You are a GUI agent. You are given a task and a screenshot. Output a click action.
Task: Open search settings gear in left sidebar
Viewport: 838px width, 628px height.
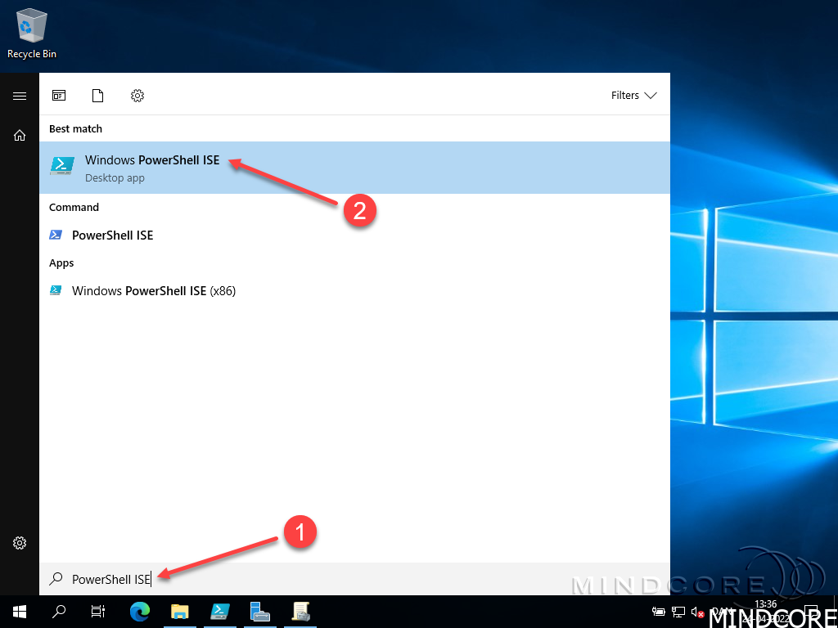[x=20, y=543]
